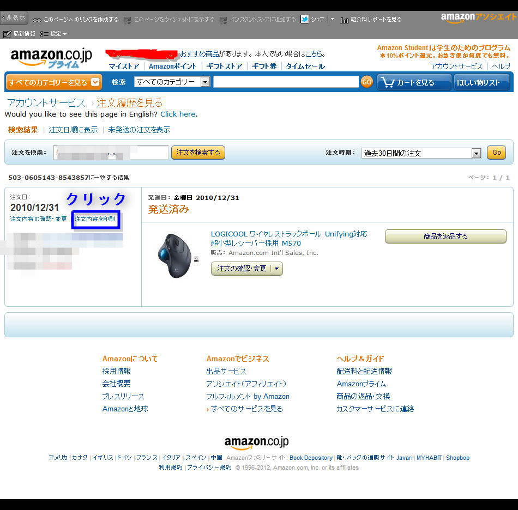This screenshot has height=510, width=518.
Task: Open the 過去30日間の注文 order period dropdown
Action: click(421, 153)
